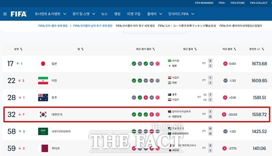Click Japan's first win checkmark icon
The height and width of the screenshot is (156, 272).
[134, 64]
